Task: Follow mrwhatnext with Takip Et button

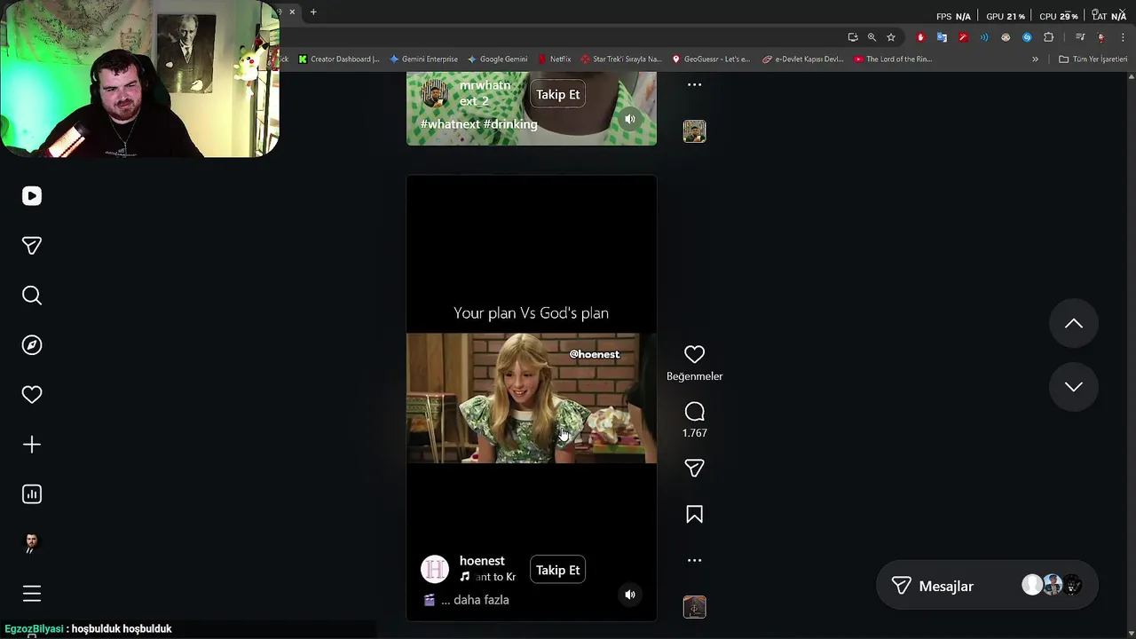Action: point(557,95)
